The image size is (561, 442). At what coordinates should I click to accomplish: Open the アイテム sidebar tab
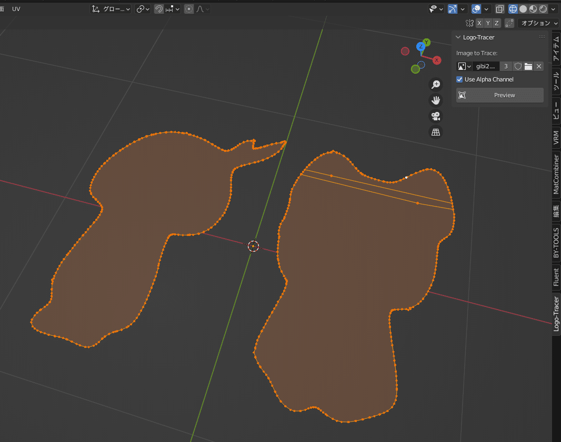point(556,49)
